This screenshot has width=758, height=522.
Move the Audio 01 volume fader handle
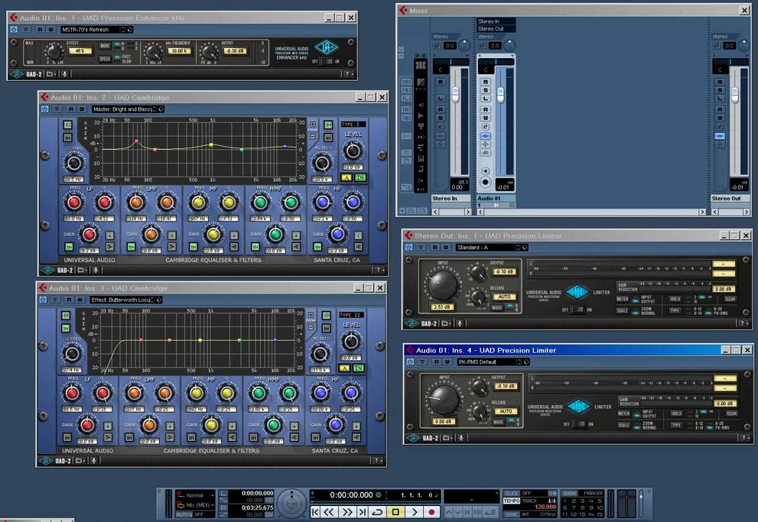500,95
